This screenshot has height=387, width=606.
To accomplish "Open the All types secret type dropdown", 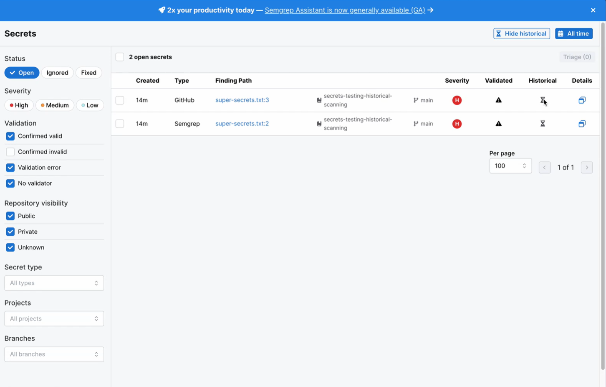I will tap(54, 283).
